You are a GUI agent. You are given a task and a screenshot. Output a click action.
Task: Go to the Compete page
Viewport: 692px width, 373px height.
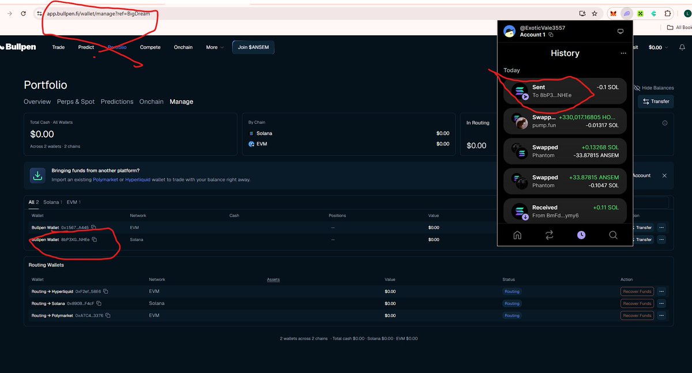pyautogui.click(x=150, y=47)
